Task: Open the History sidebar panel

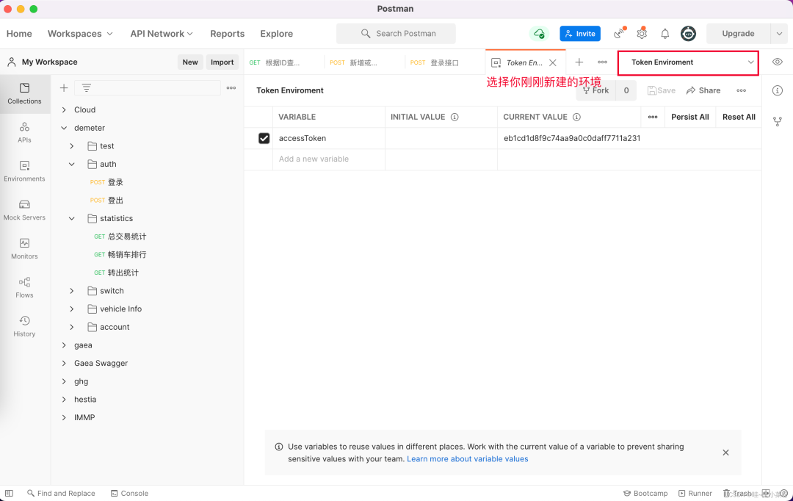Action: coord(24,326)
